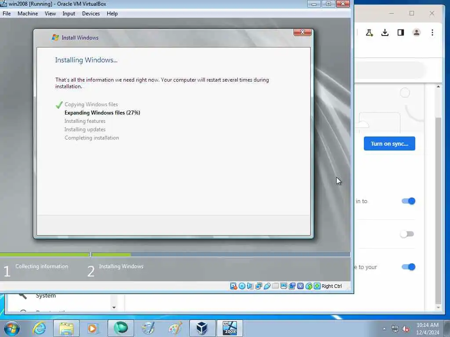This screenshot has width=450, height=337.
Task: Switch to VirtualBox Manager cube taskbar icon
Action: (x=202, y=328)
